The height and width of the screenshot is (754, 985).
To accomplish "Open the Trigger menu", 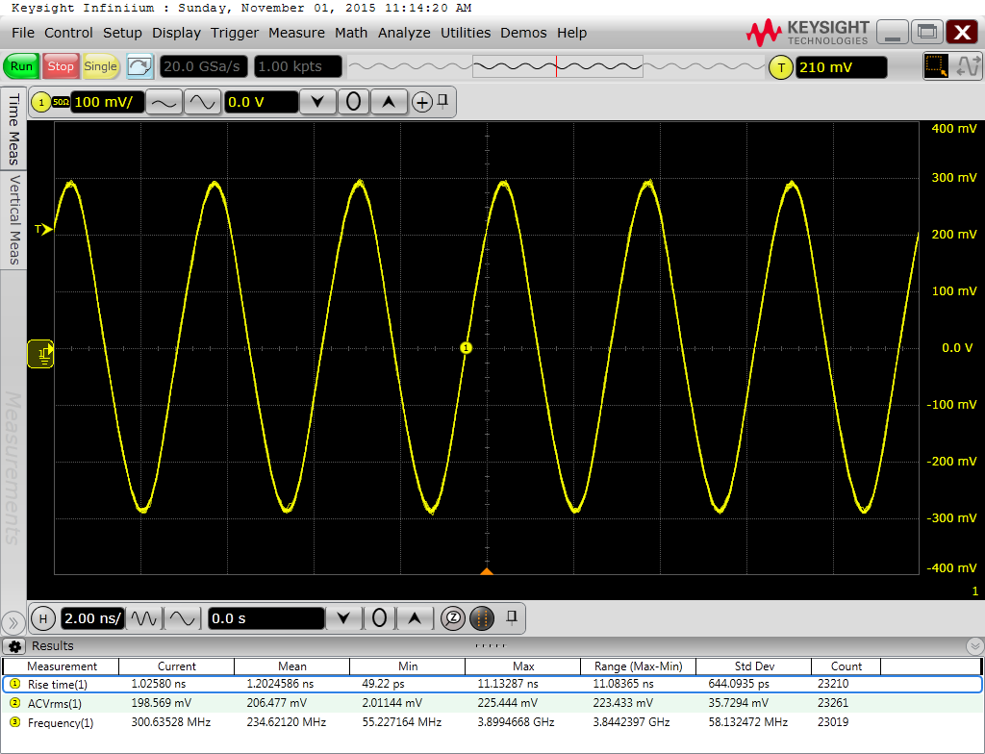I will click(235, 33).
